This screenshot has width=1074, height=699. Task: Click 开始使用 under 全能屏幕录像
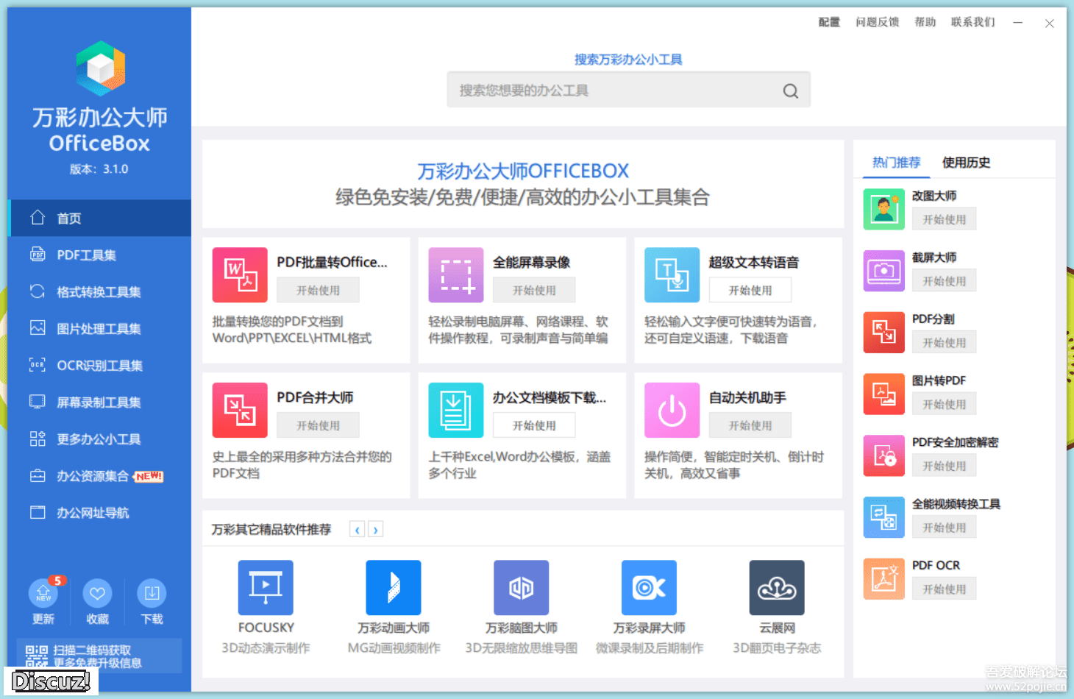534,290
